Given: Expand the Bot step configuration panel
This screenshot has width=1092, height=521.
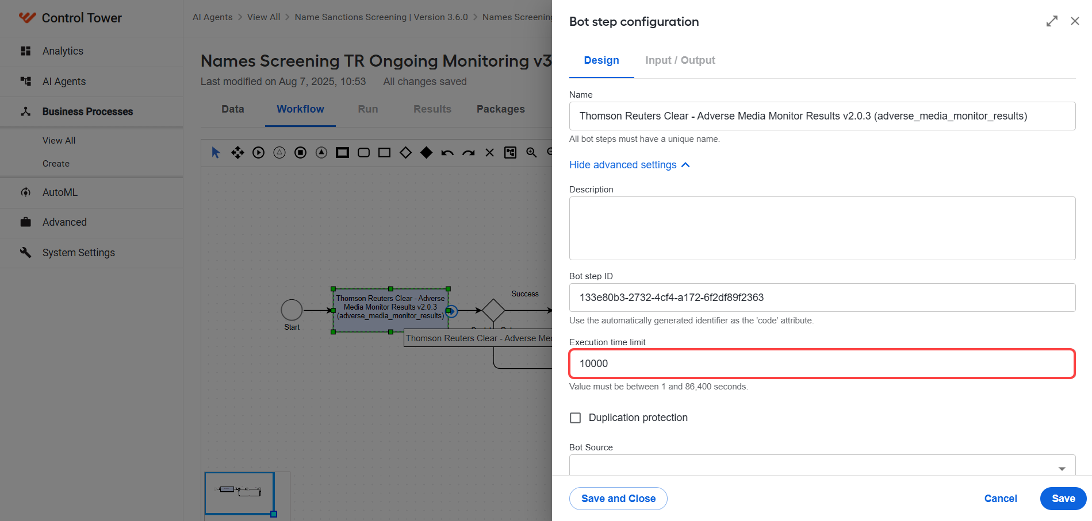Looking at the screenshot, I should point(1052,21).
